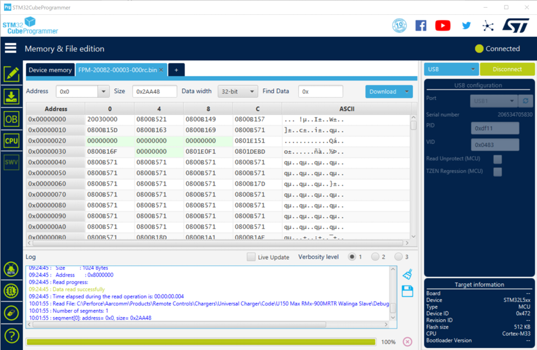The height and width of the screenshot is (350, 537).
Task: Select verbosity level 2
Action: 376,257
